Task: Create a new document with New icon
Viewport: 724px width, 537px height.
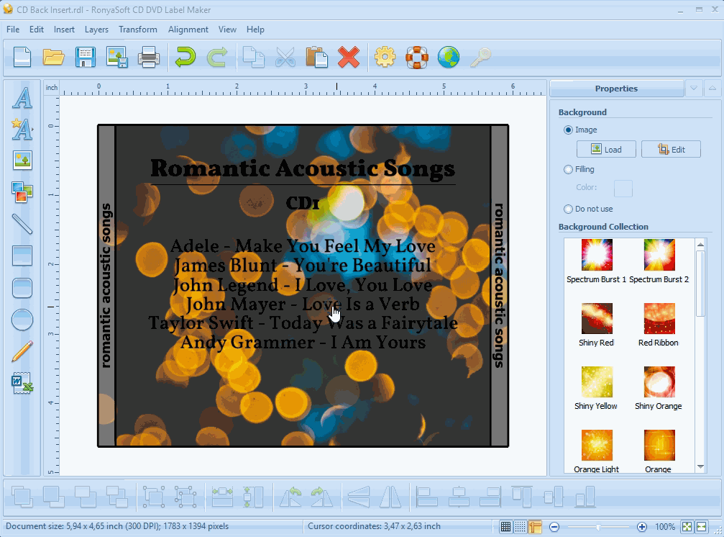Action: (x=22, y=58)
